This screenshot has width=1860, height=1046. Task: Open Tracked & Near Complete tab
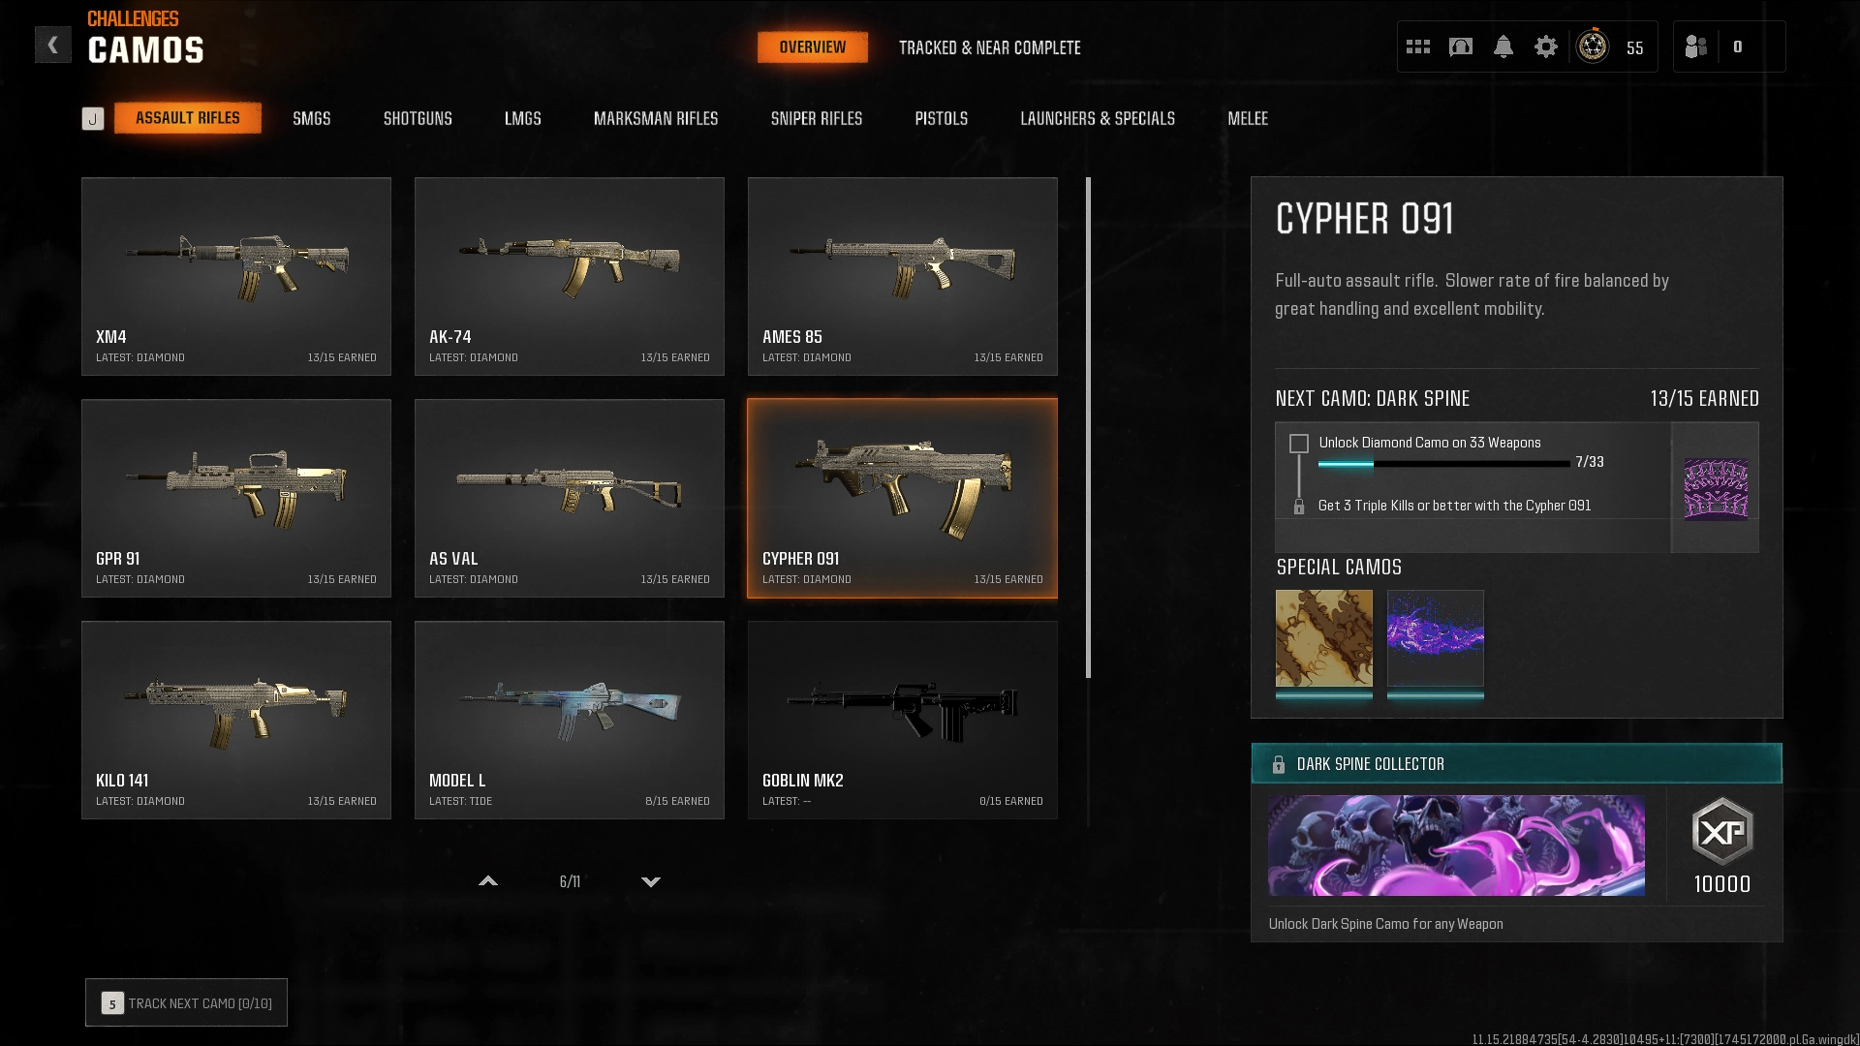click(990, 47)
